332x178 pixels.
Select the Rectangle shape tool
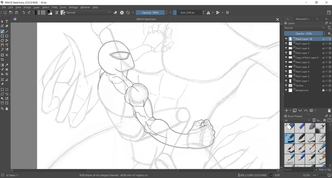click(2, 36)
